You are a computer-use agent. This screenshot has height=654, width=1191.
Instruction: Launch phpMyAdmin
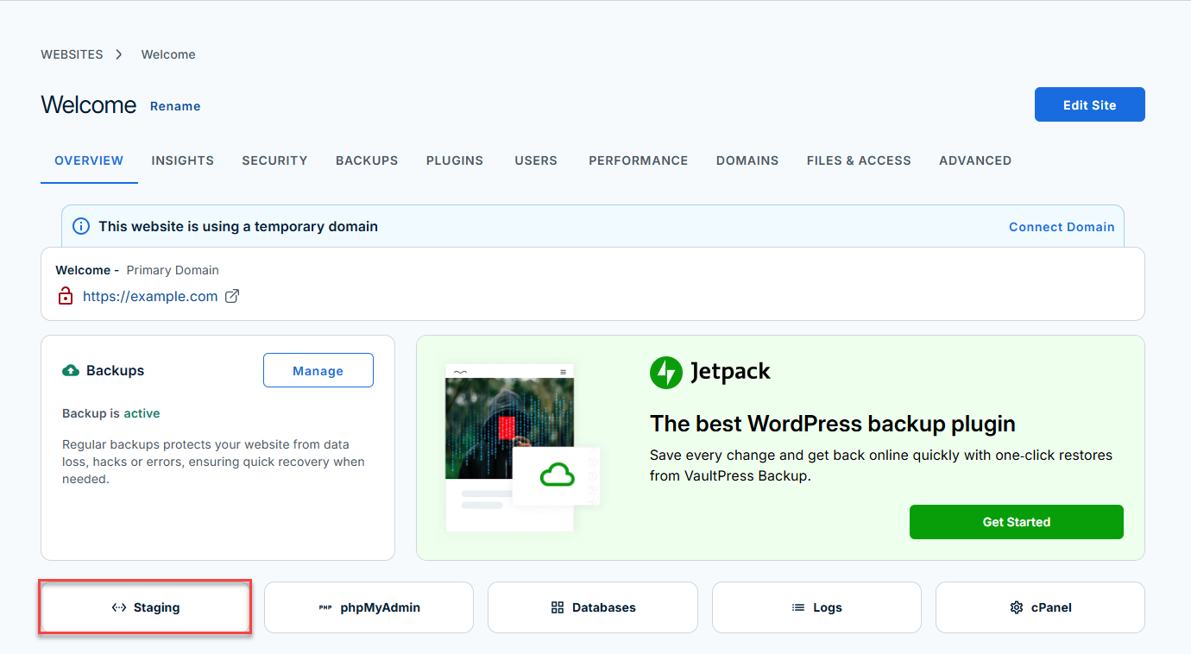[369, 607]
